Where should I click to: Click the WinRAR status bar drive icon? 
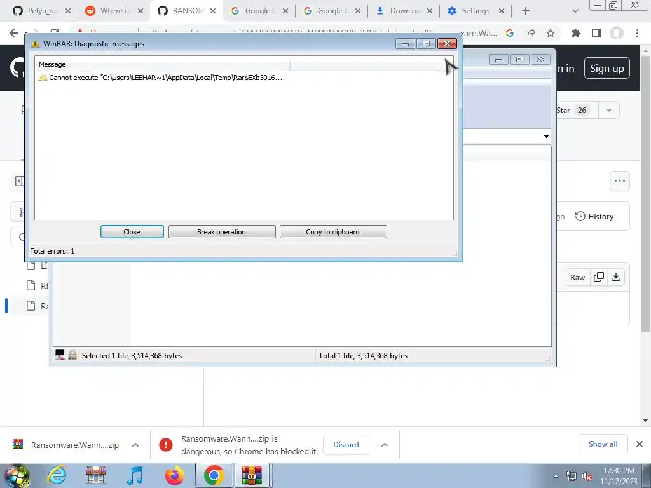[60, 355]
